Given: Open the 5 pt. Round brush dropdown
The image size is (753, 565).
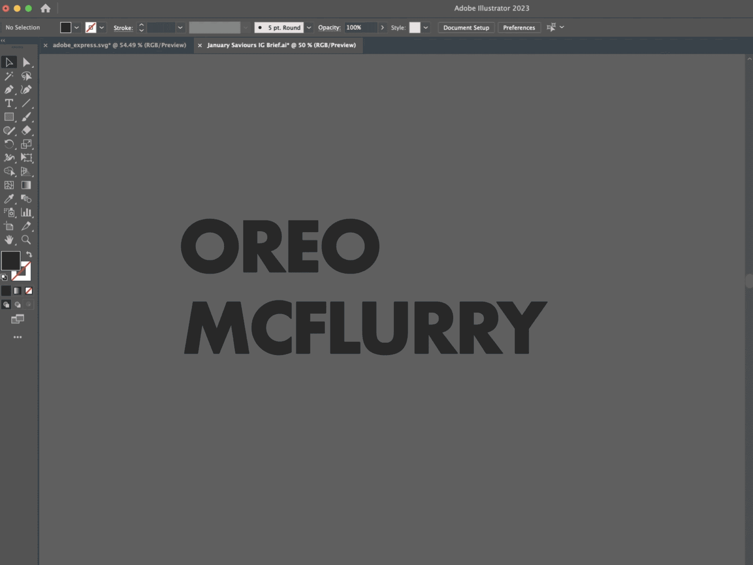Looking at the screenshot, I should tap(309, 27).
